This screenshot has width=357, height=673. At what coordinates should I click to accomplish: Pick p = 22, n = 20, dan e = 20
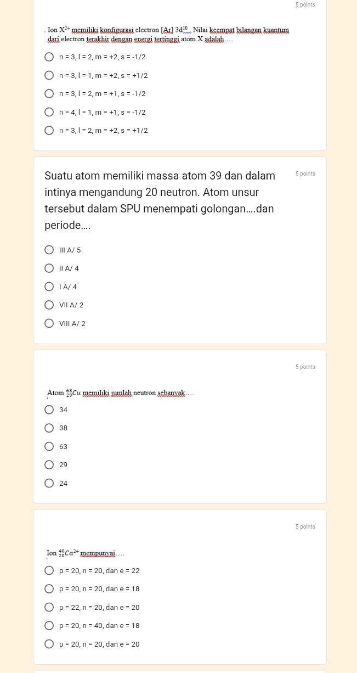(x=49, y=607)
